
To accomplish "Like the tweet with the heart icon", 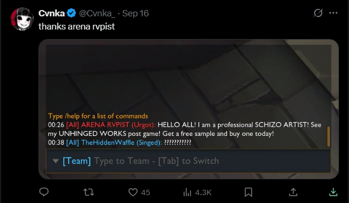I will (x=133, y=192).
